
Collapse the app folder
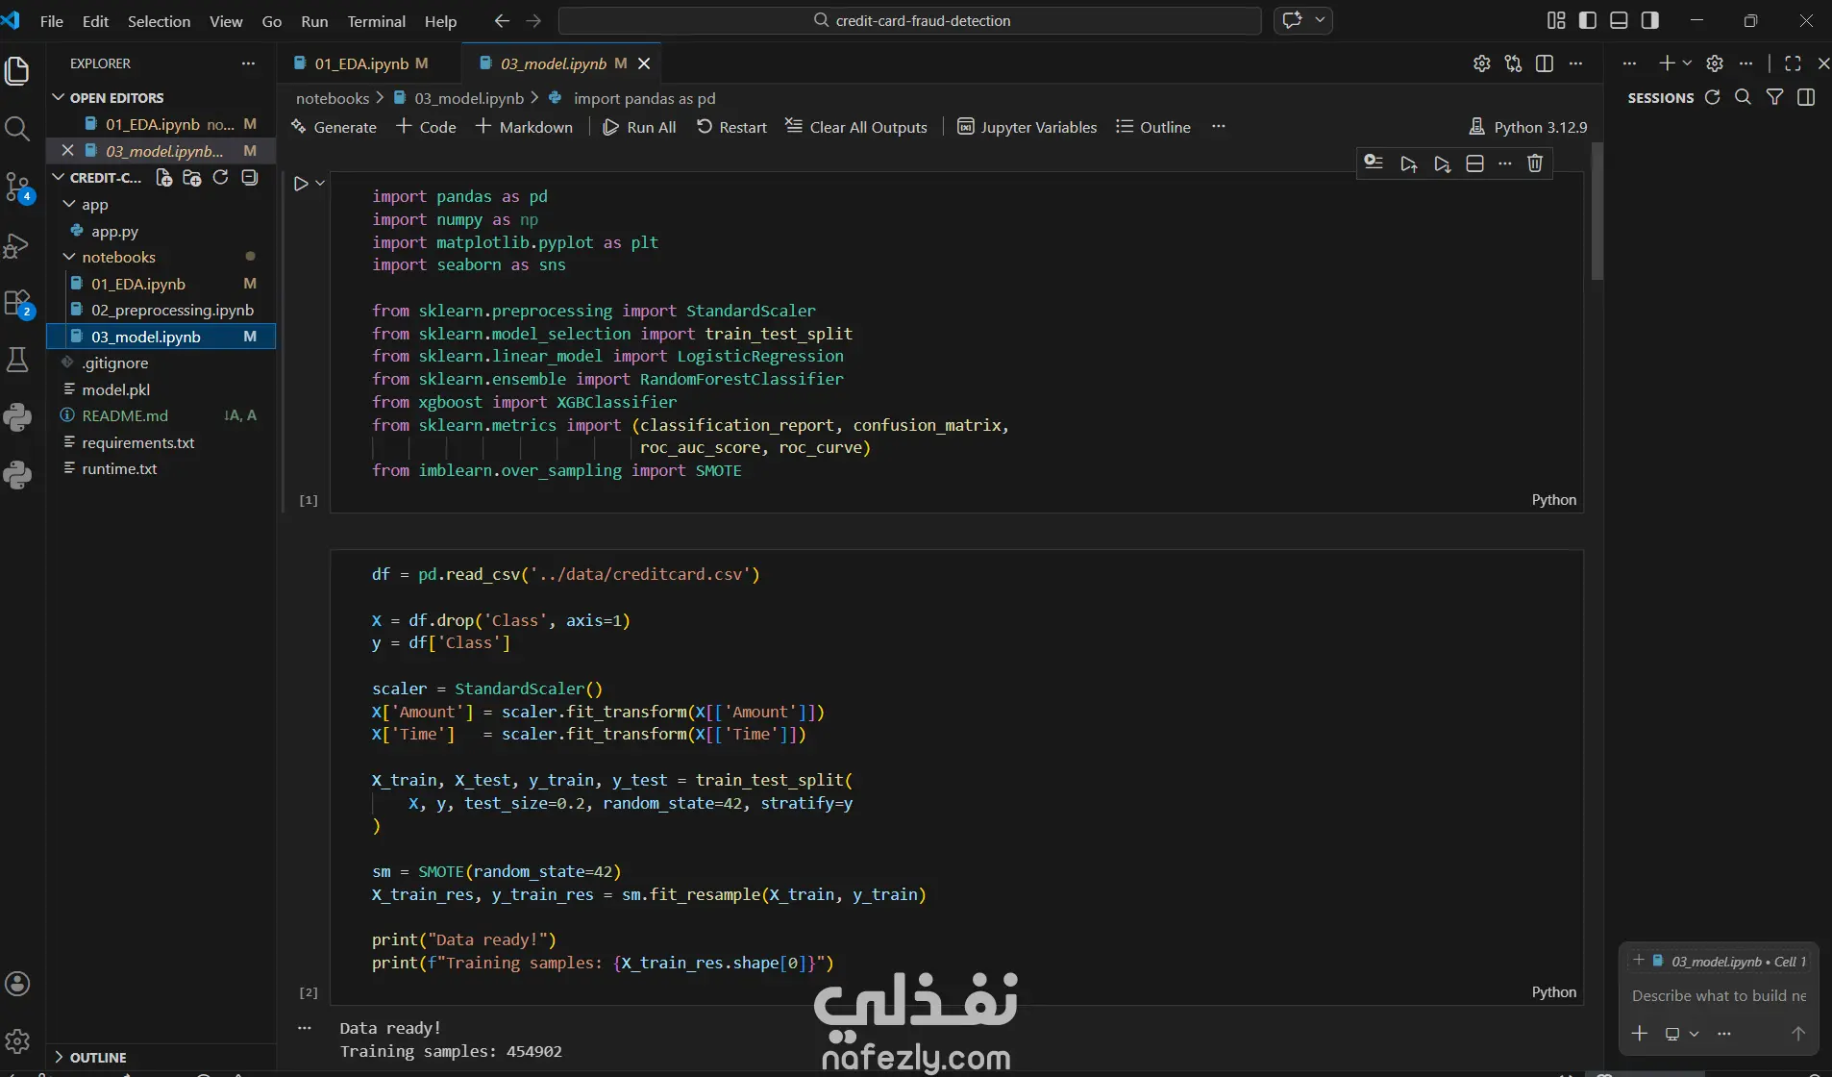(69, 205)
